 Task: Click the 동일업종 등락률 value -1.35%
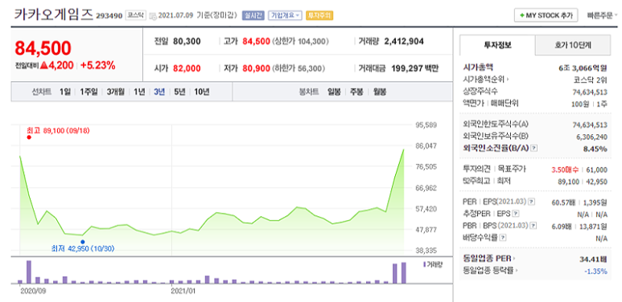595,271
